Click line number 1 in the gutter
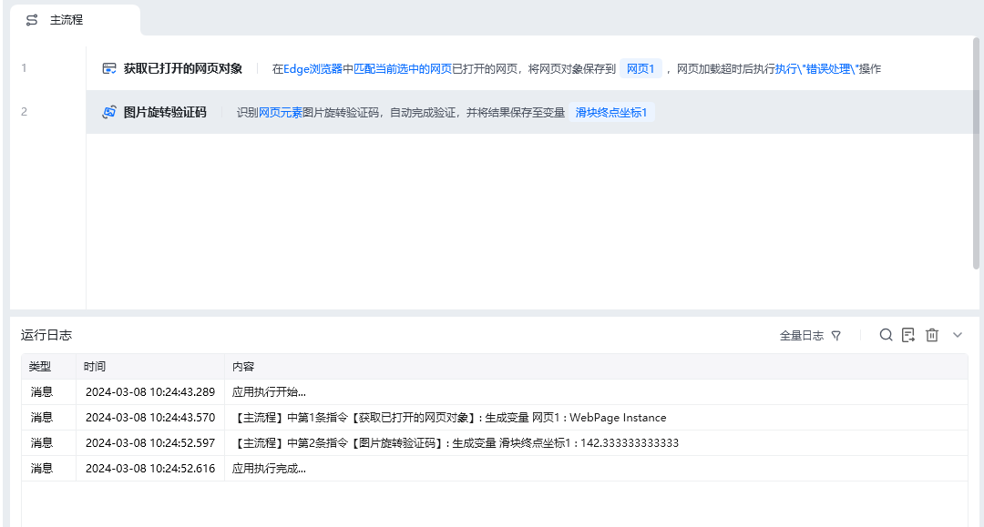Screen dimensions: 984x527 click(x=24, y=67)
